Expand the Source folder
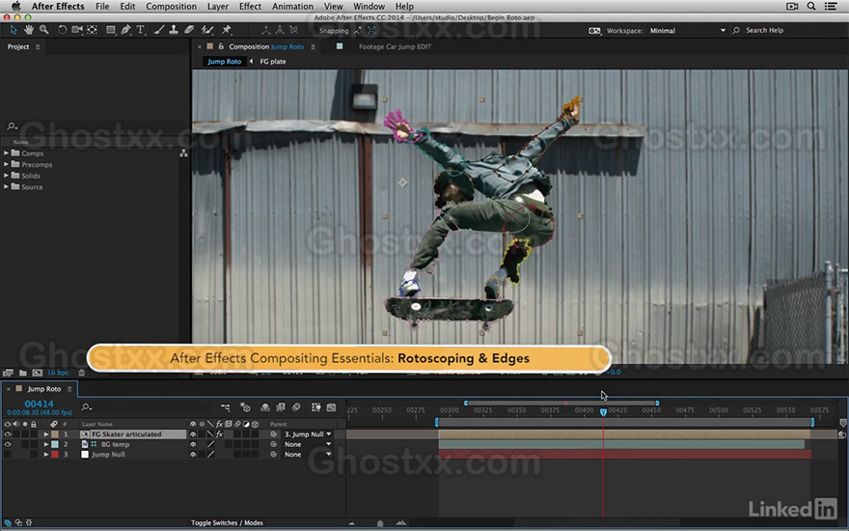The width and height of the screenshot is (849, 531). pos(6,187)
